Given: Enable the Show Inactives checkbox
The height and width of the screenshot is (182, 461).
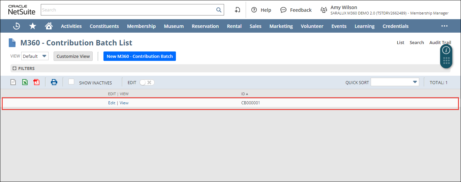Looking at the screenshot, I should coord(71,82).
